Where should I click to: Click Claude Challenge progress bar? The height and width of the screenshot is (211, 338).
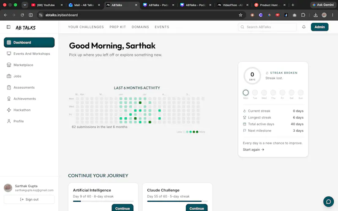click(177, 201)
